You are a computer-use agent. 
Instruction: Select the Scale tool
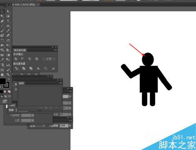tap(8, 40)
